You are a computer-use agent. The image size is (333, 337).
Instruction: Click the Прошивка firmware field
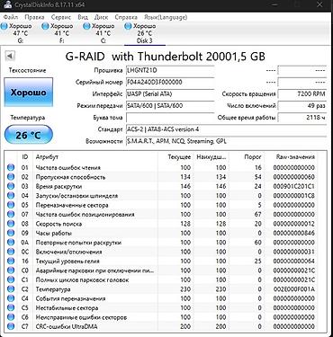pyautogui.click(x=170, y=70)
